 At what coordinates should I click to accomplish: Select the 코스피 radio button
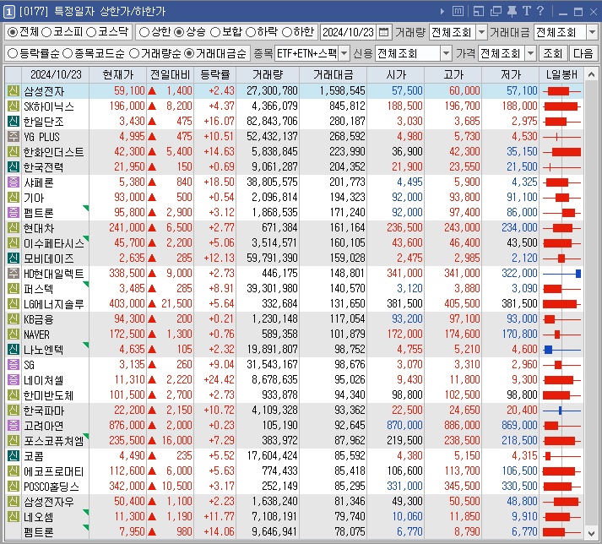[46, 32]
